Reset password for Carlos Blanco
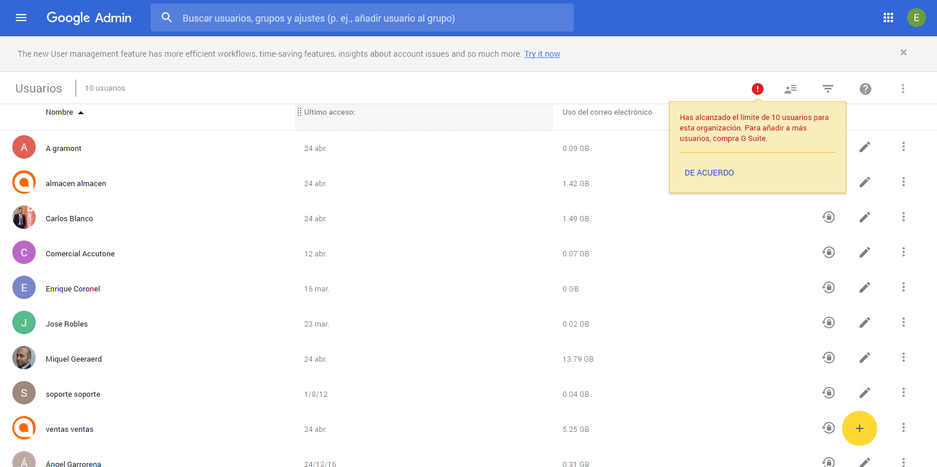937x467 pixels. 828,217
